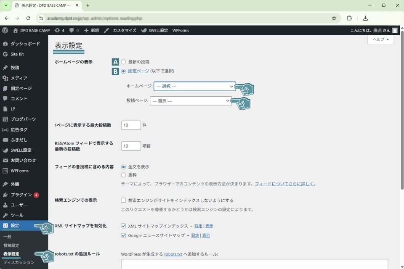
Task: Open the フィードについてさらに詳しく link
Action: coord(284,184)
